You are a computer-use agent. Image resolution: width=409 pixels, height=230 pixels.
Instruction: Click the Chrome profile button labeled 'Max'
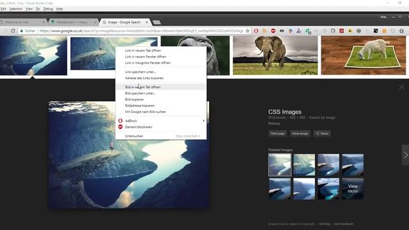[383, 17]
